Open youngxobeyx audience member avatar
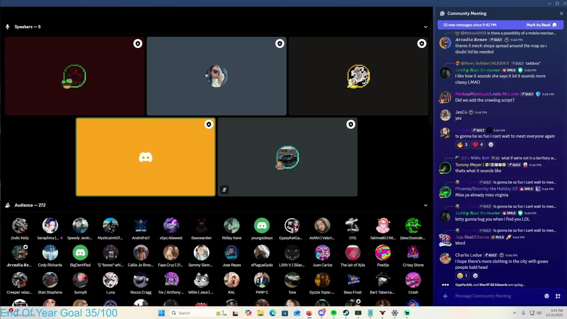 coord(262,226)
